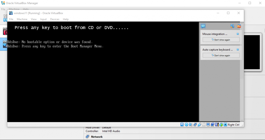Click the hard disk activity status icon
Screen dimensions: 265x140
click(182, 124)
